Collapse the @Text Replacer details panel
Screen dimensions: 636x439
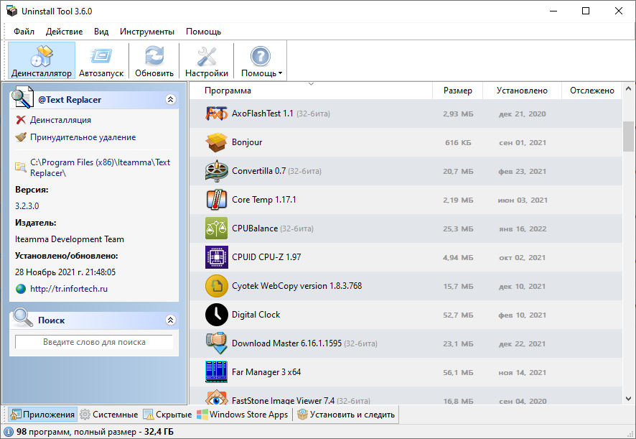[x=170, y=99]
